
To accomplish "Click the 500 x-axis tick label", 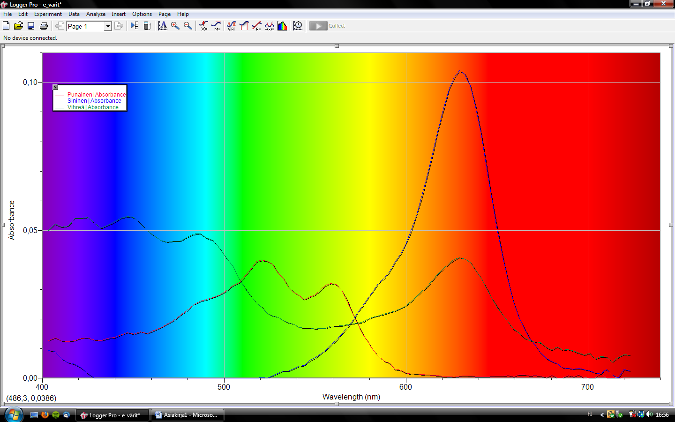I will [224, 387].
